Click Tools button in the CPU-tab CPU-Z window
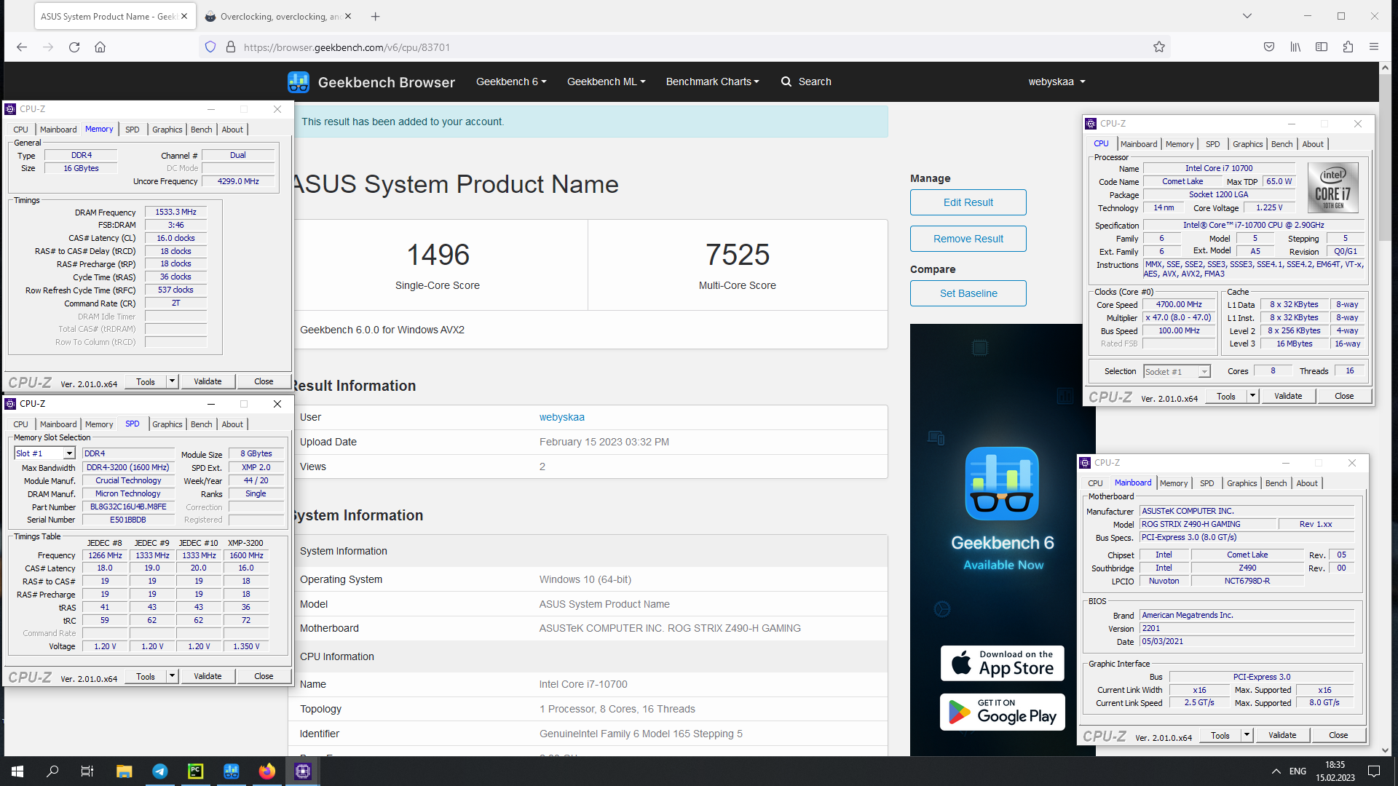 click(1225, 396)
